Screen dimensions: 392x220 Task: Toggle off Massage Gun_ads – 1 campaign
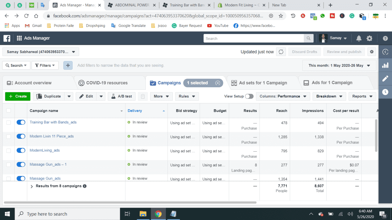[x=21, y=164]
